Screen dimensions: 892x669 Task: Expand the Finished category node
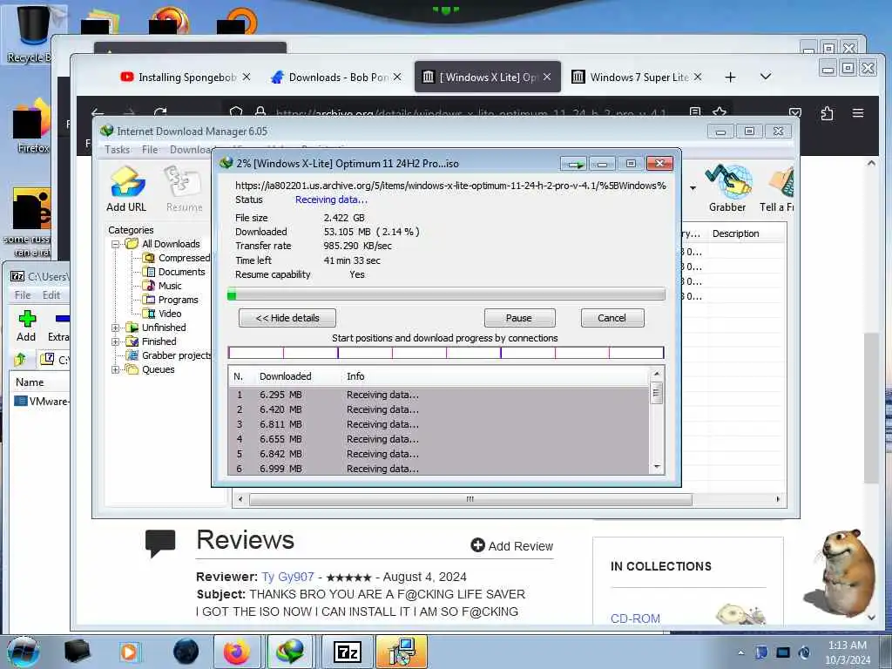(116, 341)
